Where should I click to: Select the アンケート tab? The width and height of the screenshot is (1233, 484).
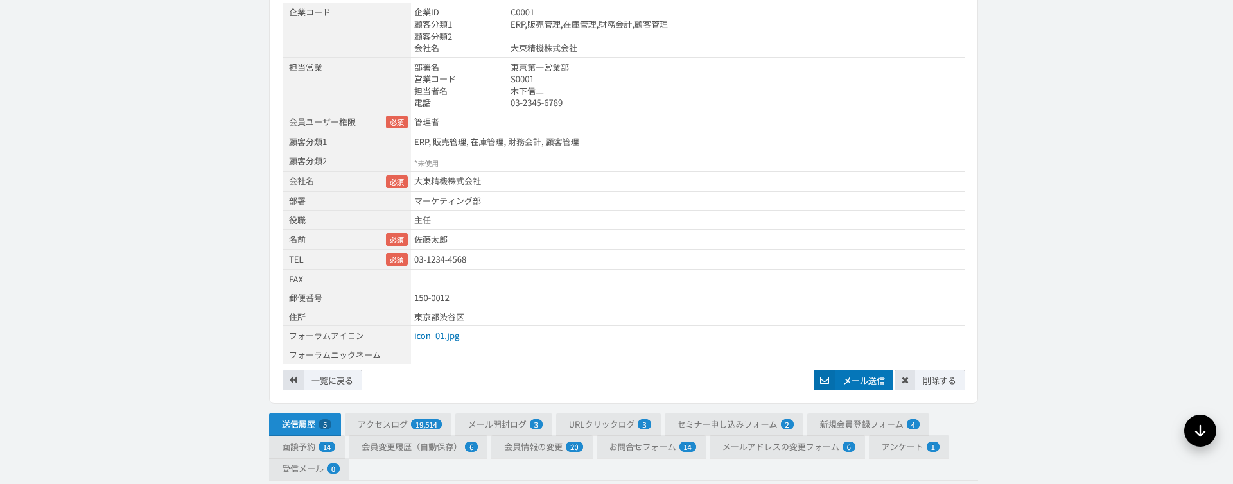point(909,447)
